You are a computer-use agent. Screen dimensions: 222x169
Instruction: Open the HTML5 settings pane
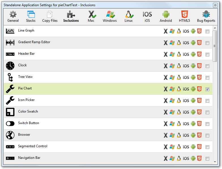[184, 16]
